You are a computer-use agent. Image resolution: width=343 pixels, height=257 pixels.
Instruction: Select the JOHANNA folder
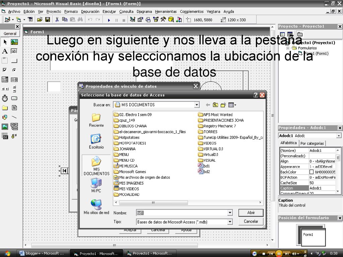tap(125, 149)
